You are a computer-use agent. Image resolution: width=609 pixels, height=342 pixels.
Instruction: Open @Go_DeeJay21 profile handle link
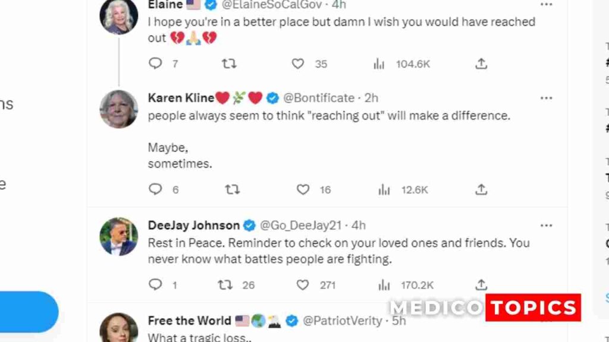300,225
